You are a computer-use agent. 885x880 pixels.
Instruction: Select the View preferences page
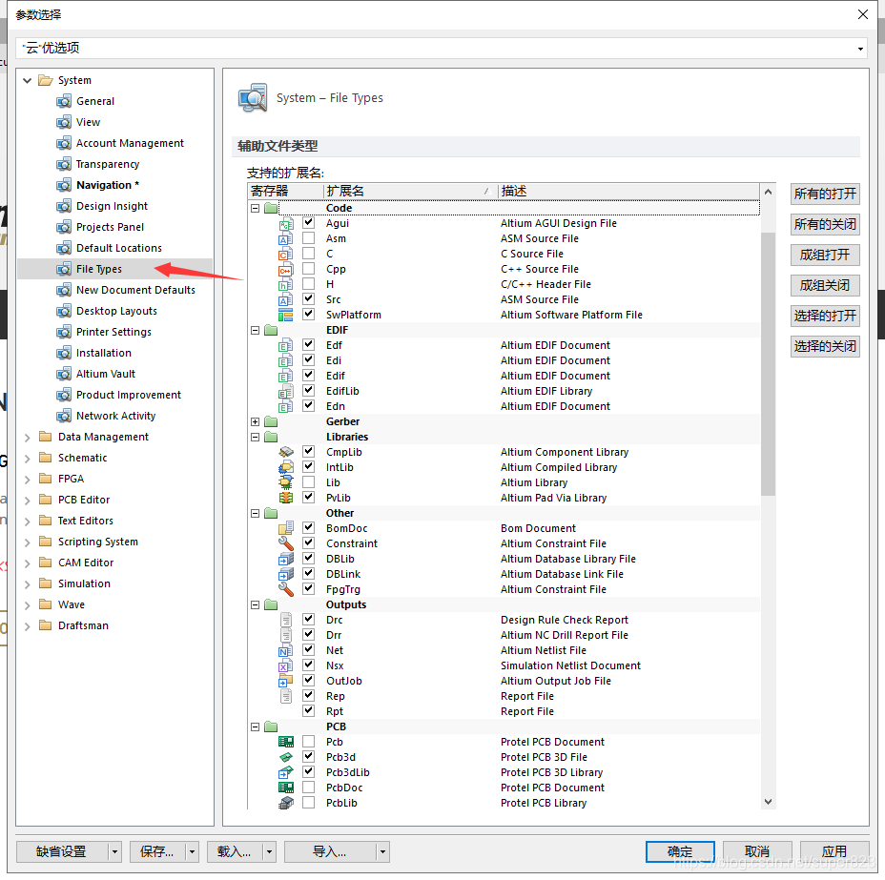tap(88, 122)
